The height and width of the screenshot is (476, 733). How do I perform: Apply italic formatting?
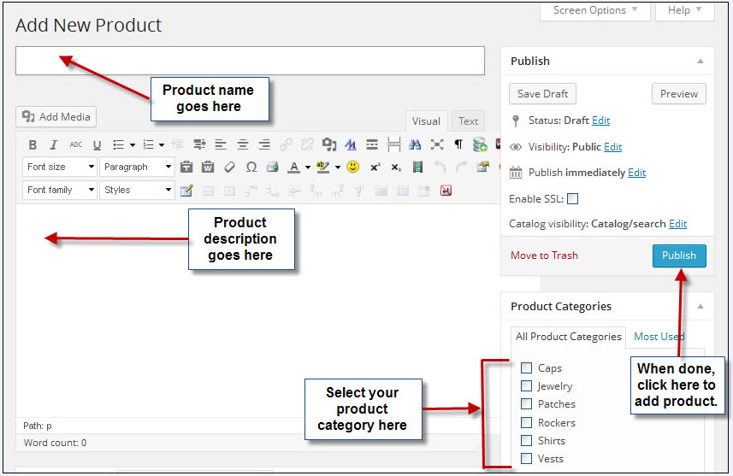pos(54,144)
